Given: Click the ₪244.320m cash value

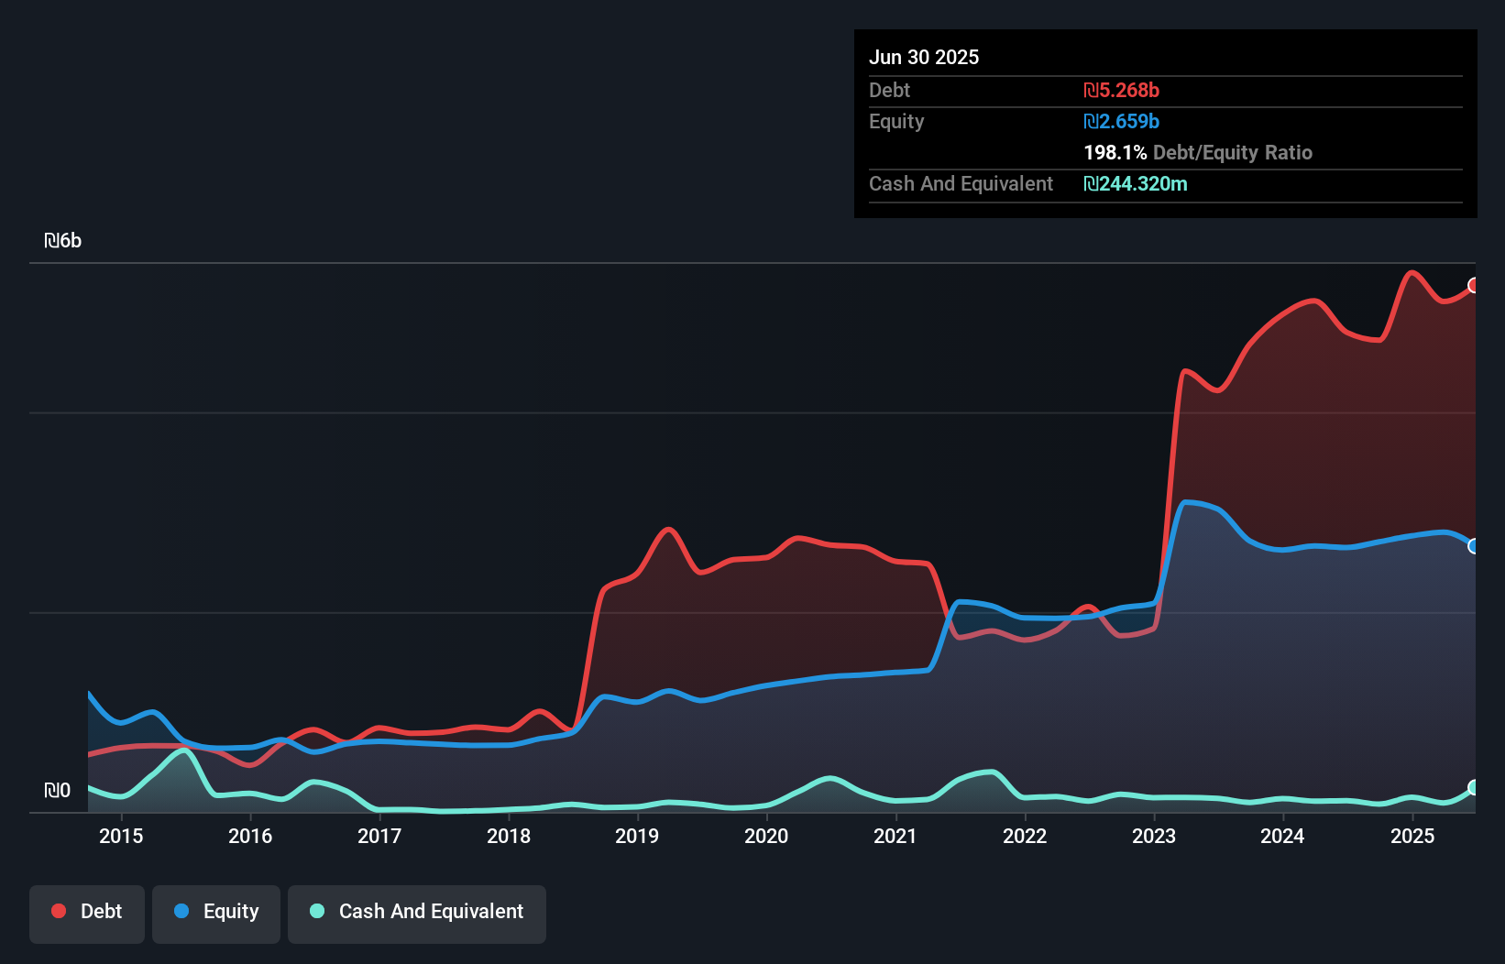Looking at the screenshot, I should point(1136,183).
